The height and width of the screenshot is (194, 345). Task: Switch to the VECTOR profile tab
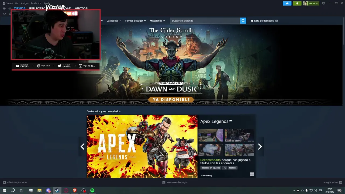tap(81, 8)
